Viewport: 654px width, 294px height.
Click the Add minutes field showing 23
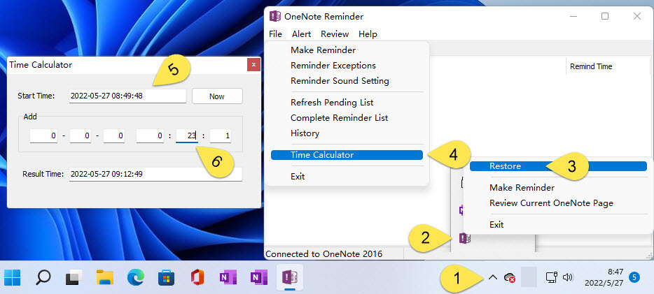point(187,136)
